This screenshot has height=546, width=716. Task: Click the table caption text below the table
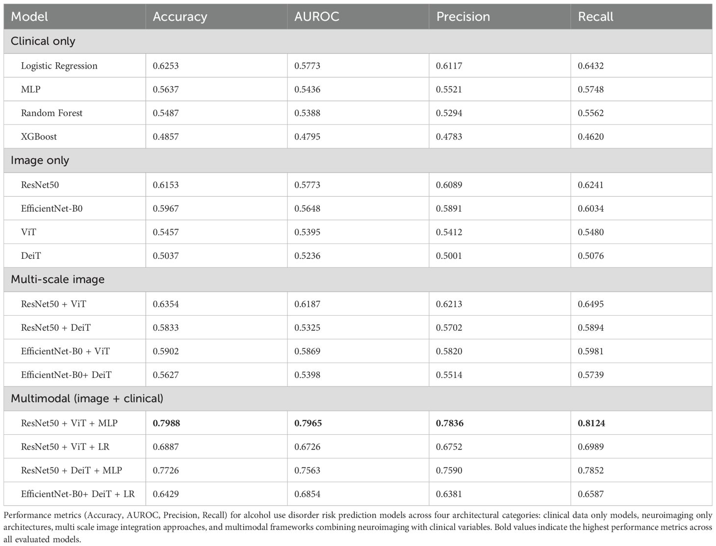pyautogui.click(x=358, y=527)
